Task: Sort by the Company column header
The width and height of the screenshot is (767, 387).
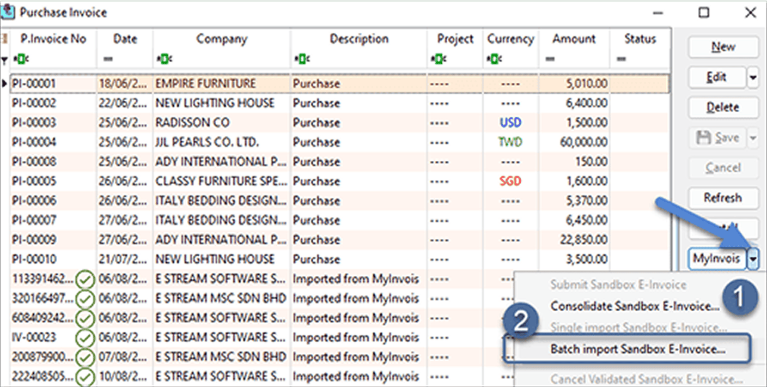Action: pyautogui.click(x=222, y=39)
